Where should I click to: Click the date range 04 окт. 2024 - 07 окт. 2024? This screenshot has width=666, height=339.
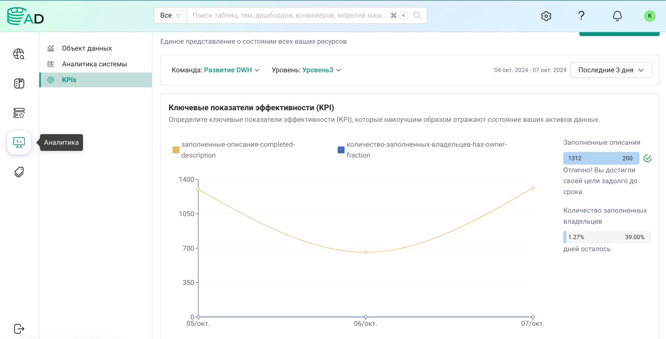pyautogui.click(x=530, y=70)
